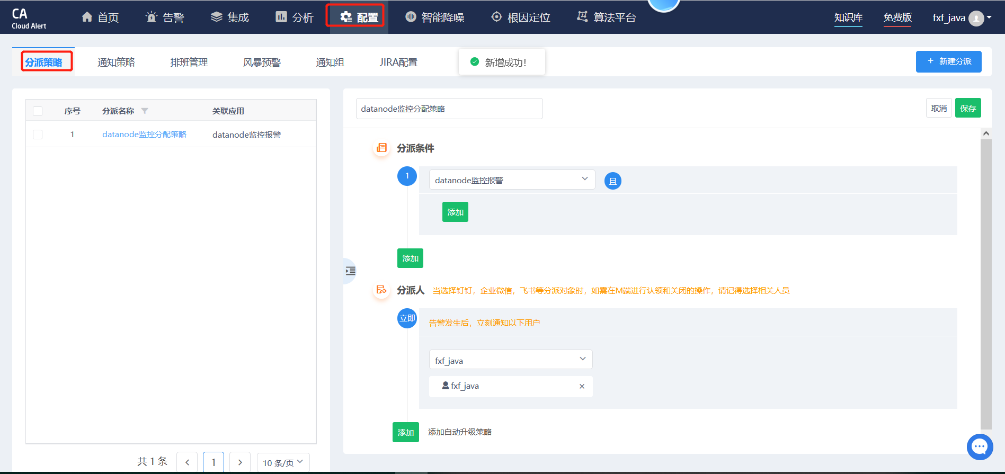Open the 配置 configuration section
The height and width of the screenshot is (474, 1005).
pyautogui.click(x=359, y=17)
